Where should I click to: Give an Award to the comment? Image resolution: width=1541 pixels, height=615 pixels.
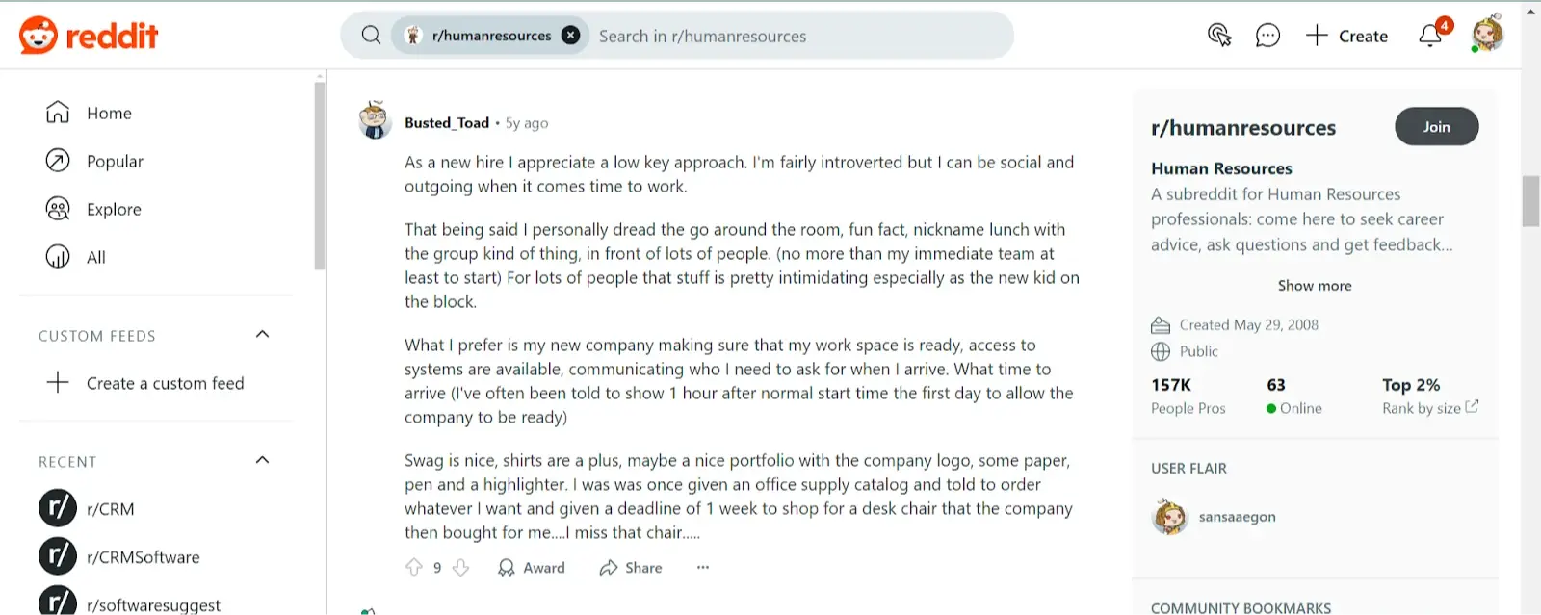click(531, 567)
